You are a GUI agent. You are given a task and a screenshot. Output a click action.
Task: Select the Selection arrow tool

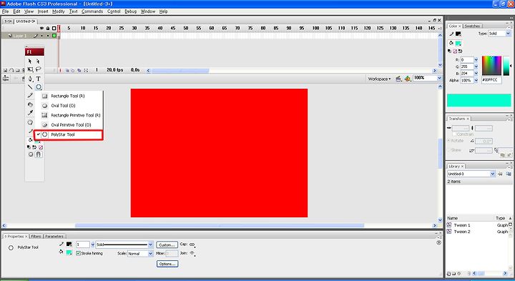(x=30, y=61)
